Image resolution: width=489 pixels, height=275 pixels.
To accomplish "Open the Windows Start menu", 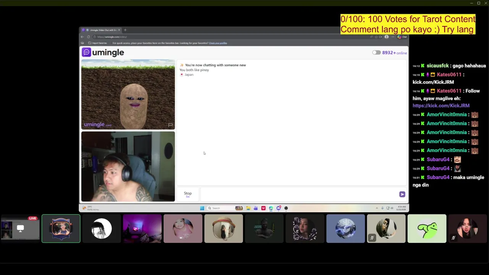I will (202, 208).
